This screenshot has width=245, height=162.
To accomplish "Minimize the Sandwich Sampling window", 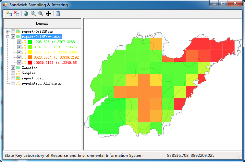I will pos(214,4).
